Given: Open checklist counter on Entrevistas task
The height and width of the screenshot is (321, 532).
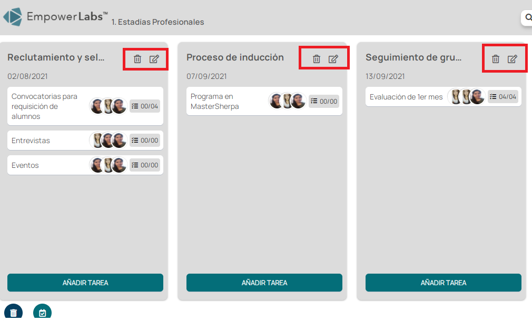Looking at the screenshot, I should coord(145,141).
